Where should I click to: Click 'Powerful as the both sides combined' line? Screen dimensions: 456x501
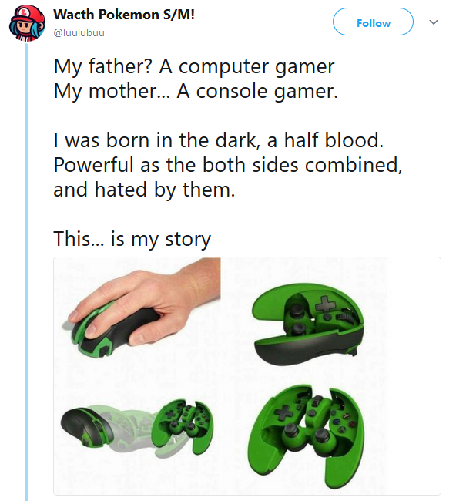click(228, 165)
